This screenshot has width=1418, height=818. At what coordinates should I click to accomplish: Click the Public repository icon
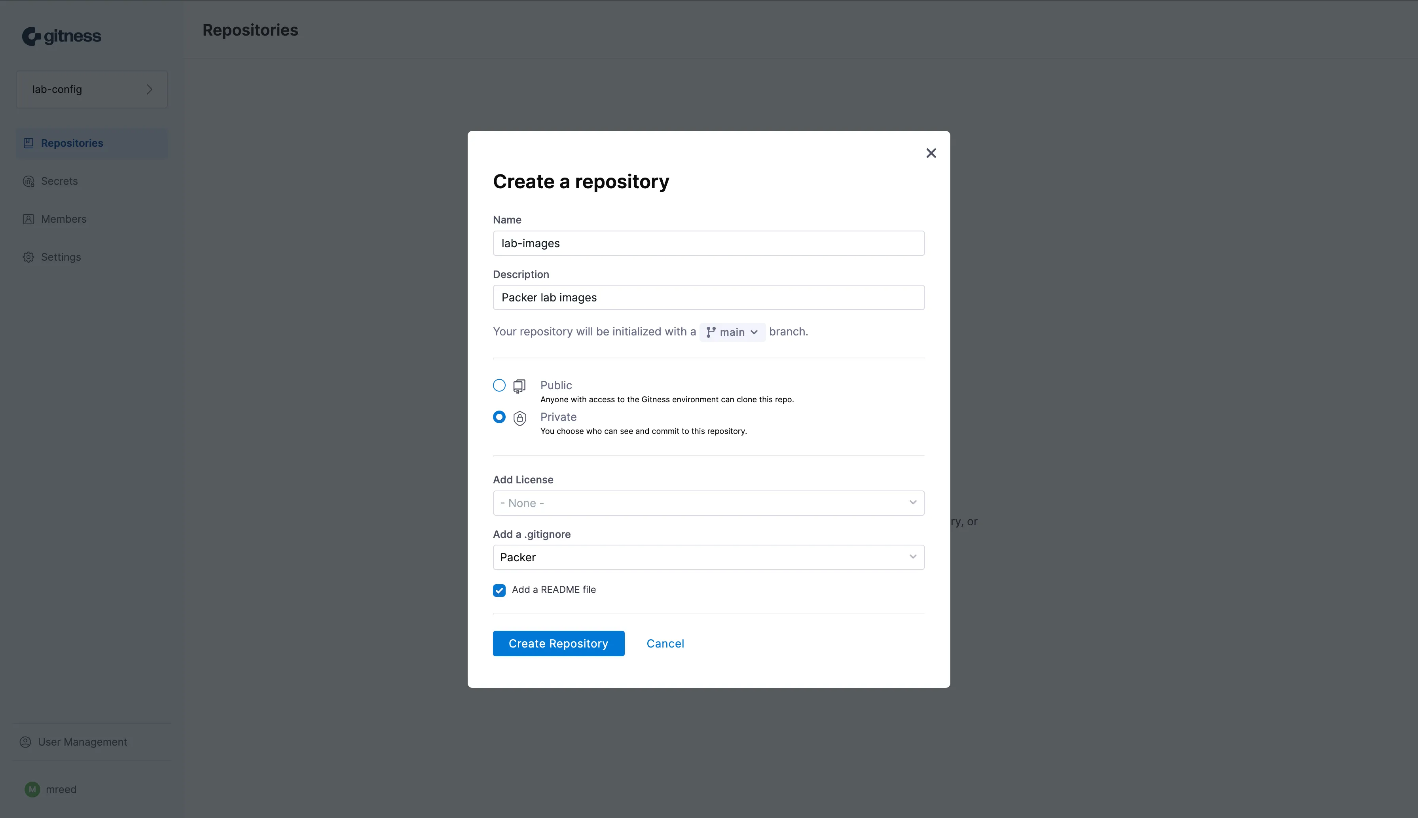519,386
